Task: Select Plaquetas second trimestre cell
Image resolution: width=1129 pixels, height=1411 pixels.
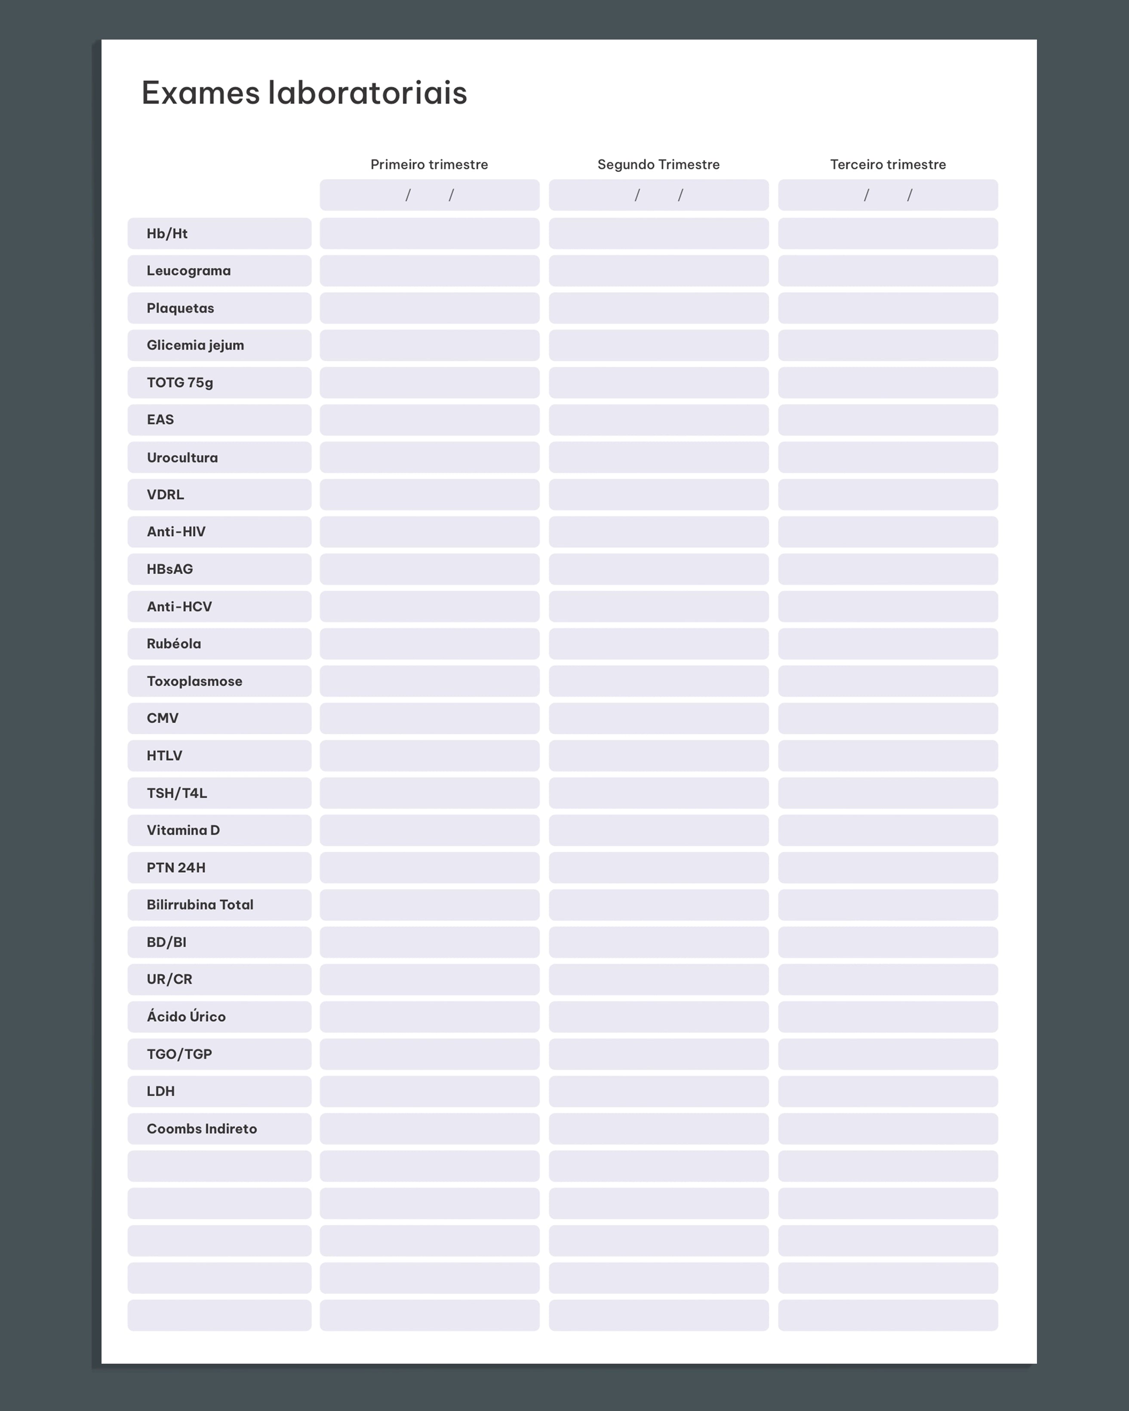Action: [x=659, y=308]
